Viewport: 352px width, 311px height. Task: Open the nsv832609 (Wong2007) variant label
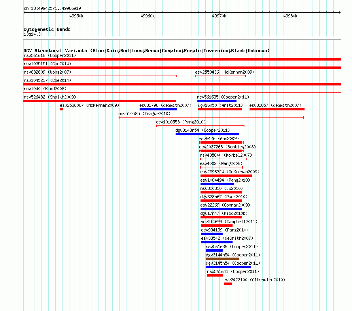[x=47, y=72]
